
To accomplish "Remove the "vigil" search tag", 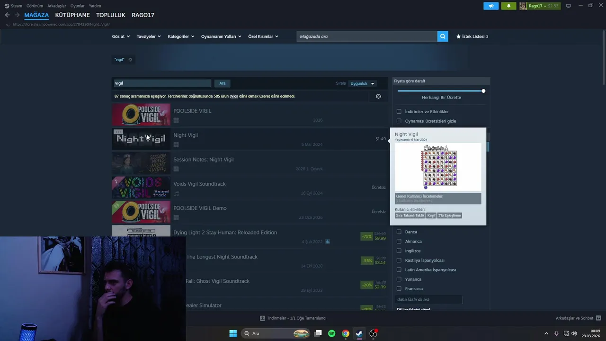I will pos(130,60).
